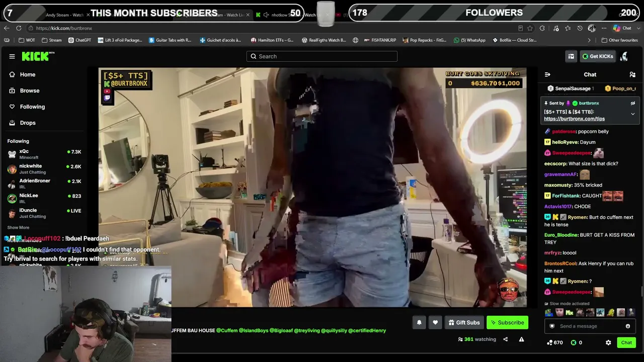Screen dimensions: 644x362
Task: Open channel points balance showing 670
Action: [x=555, y=342]
